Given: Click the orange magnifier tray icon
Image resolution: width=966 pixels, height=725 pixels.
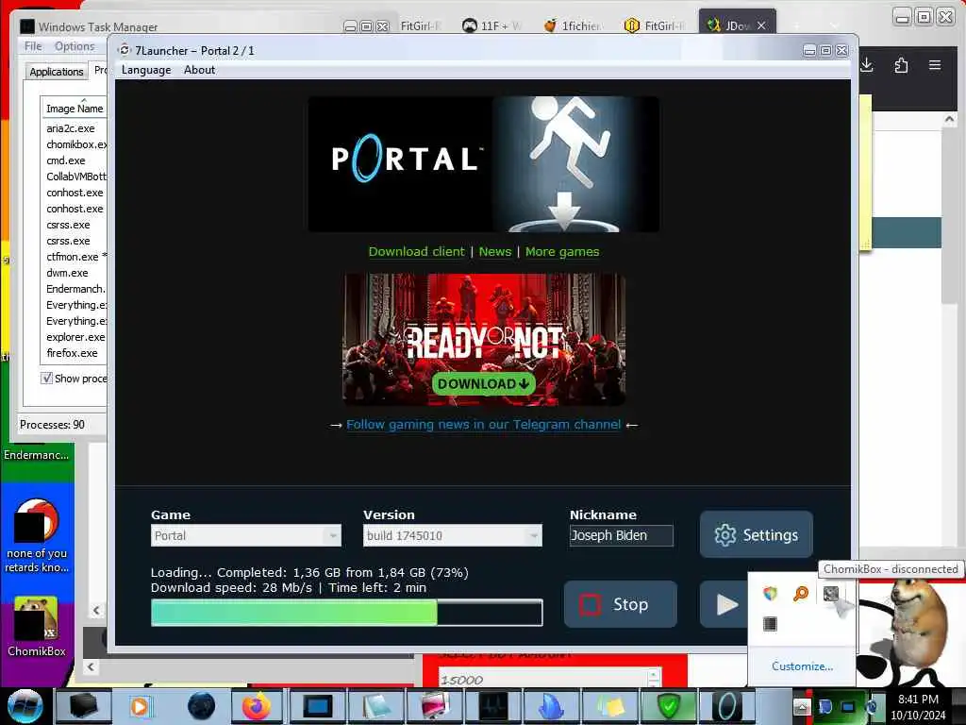Looking at the screenshot, I should click(x=800, y=594).
